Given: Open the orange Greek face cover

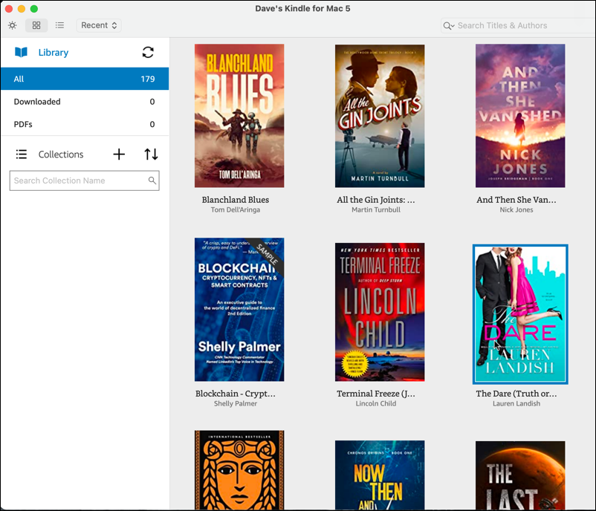Looking at the screenshot, I should [239, 470].
